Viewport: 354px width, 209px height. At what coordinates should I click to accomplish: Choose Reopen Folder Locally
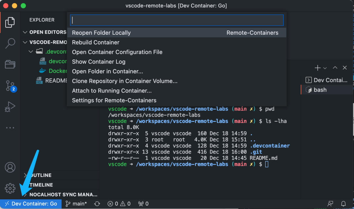tap(177, 33)
